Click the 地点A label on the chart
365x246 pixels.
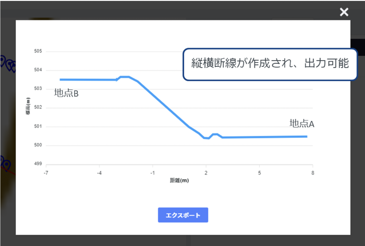pyautogui.click(x=302, y=124)
